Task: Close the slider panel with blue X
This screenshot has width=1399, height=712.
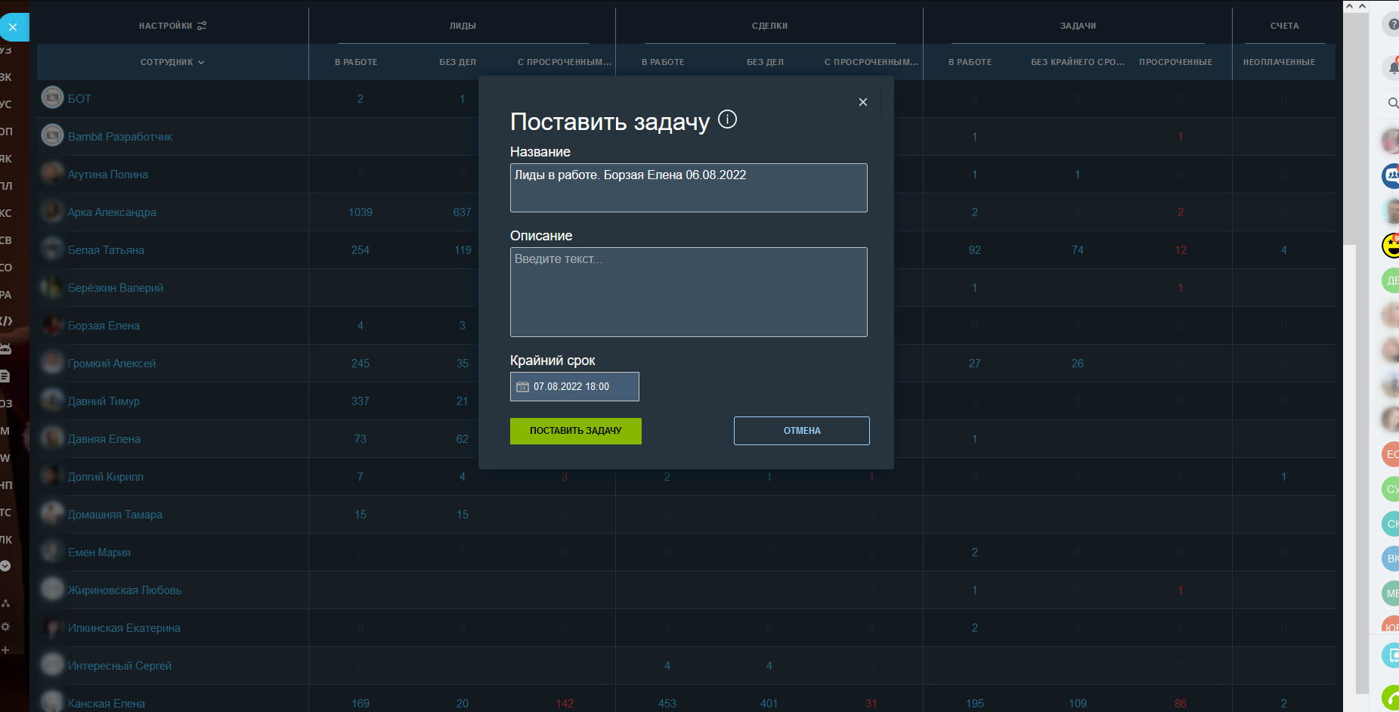Action: point(13,27)
